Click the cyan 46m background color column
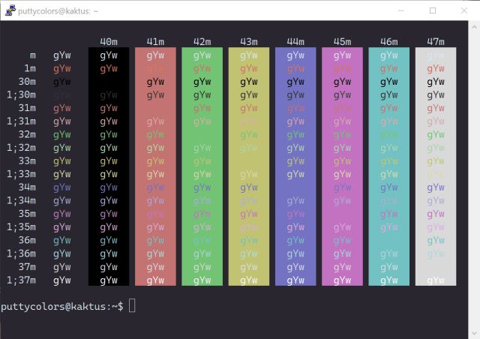The image size is (480, 339). (388, 166)
